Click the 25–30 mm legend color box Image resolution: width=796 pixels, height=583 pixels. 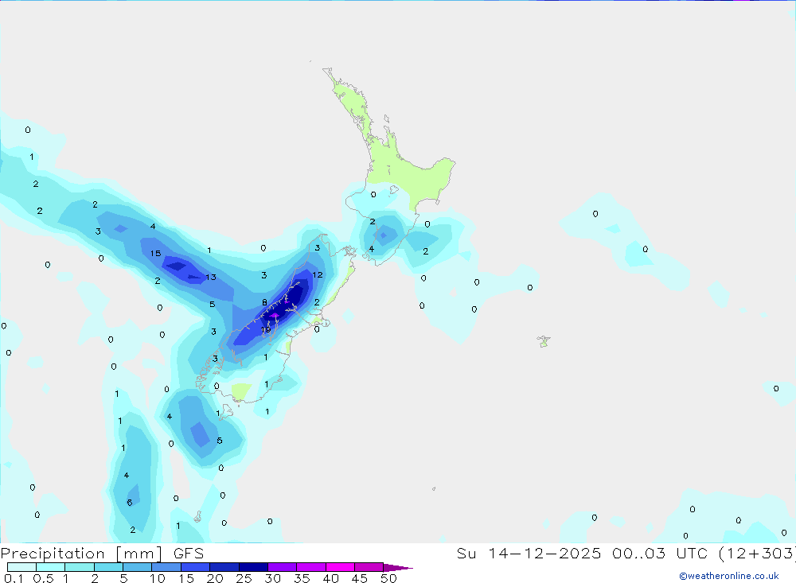[x=253, y=567]
